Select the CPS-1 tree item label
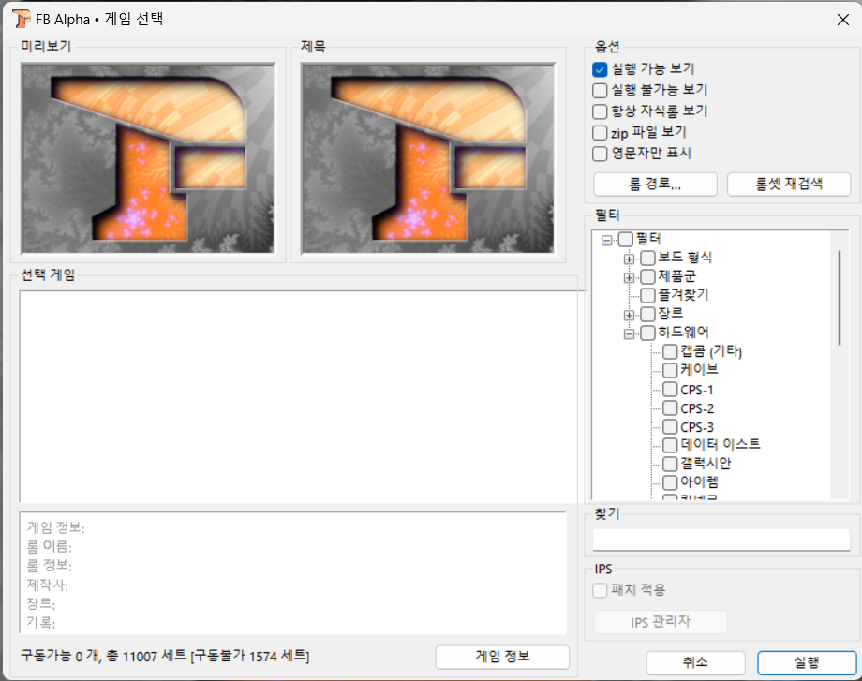 tap(697, 390)
